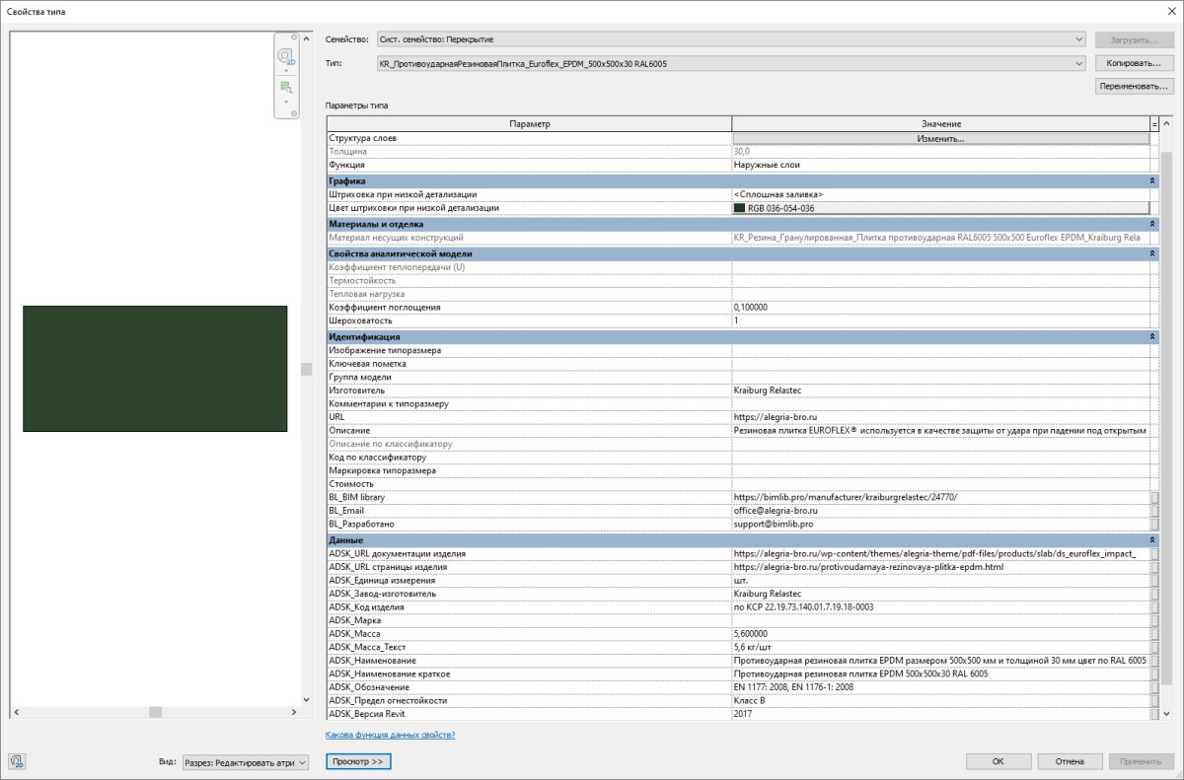
Task: Open the 'Какова функция данных свойств?' help link
Action: 390,735
